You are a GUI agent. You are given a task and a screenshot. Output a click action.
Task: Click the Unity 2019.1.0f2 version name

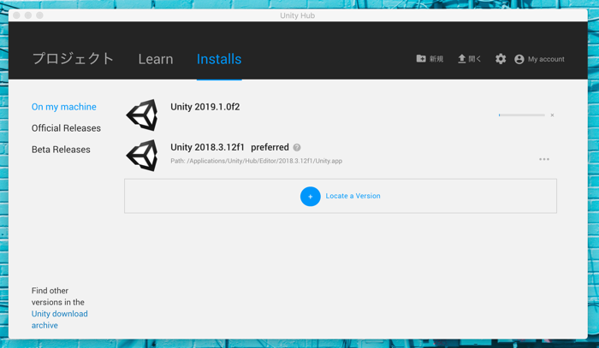coord(205,107)
